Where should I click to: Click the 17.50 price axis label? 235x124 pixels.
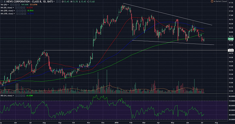(x=231, y=7)
